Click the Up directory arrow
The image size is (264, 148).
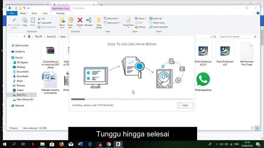[24, 37]
